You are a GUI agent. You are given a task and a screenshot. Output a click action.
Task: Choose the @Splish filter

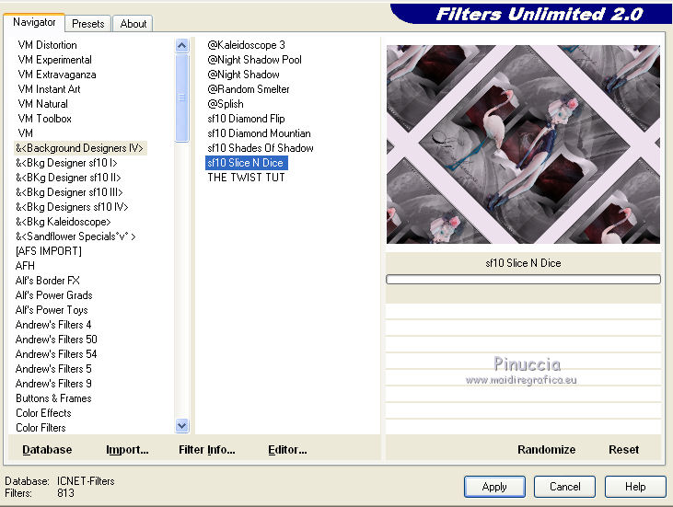click(226, 104)
